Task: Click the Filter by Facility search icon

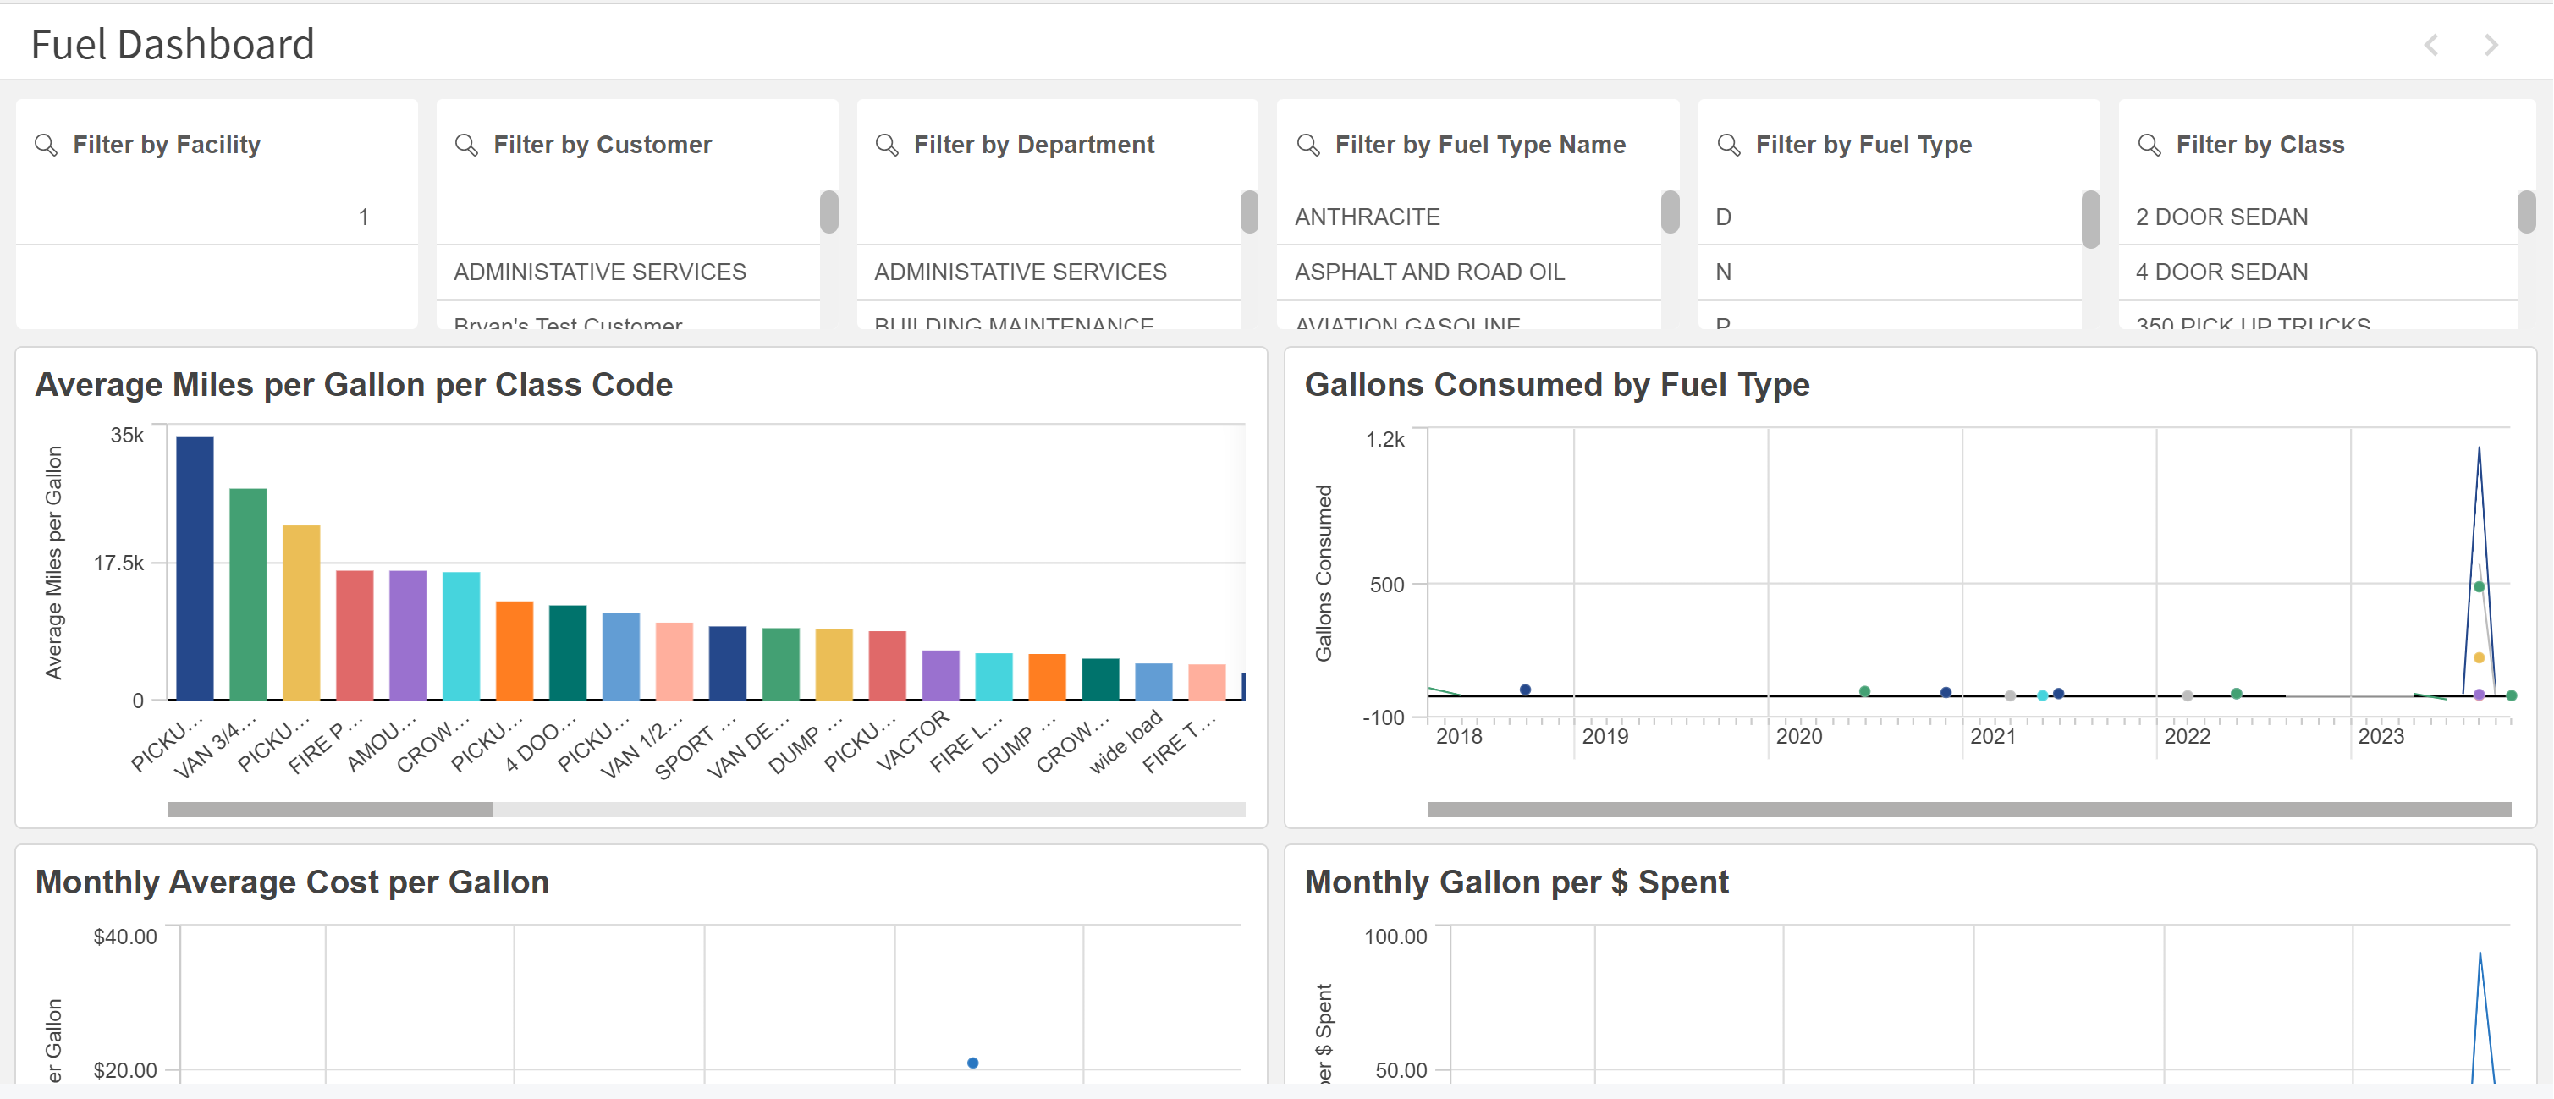Action: pos(46,146)
